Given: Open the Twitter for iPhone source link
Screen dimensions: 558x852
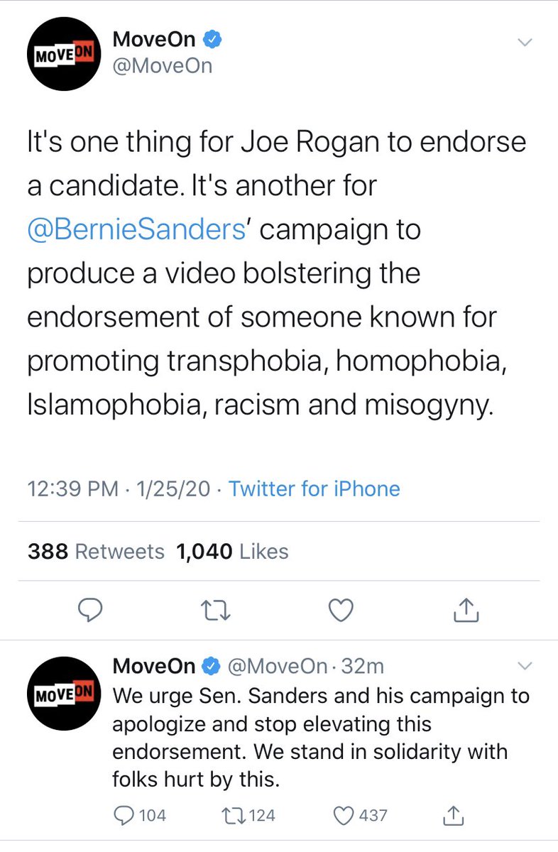Looking at the screenshot, I should 314,488.
